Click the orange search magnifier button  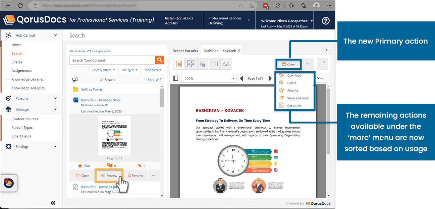point(160,60)
